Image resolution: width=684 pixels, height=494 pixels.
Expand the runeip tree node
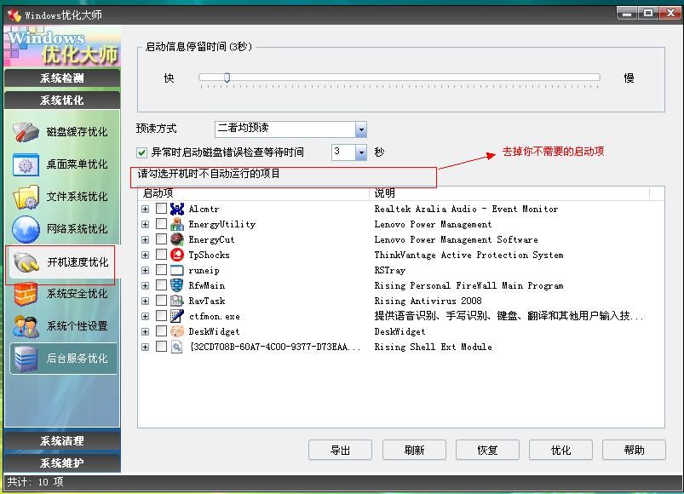tap(146, 271)
